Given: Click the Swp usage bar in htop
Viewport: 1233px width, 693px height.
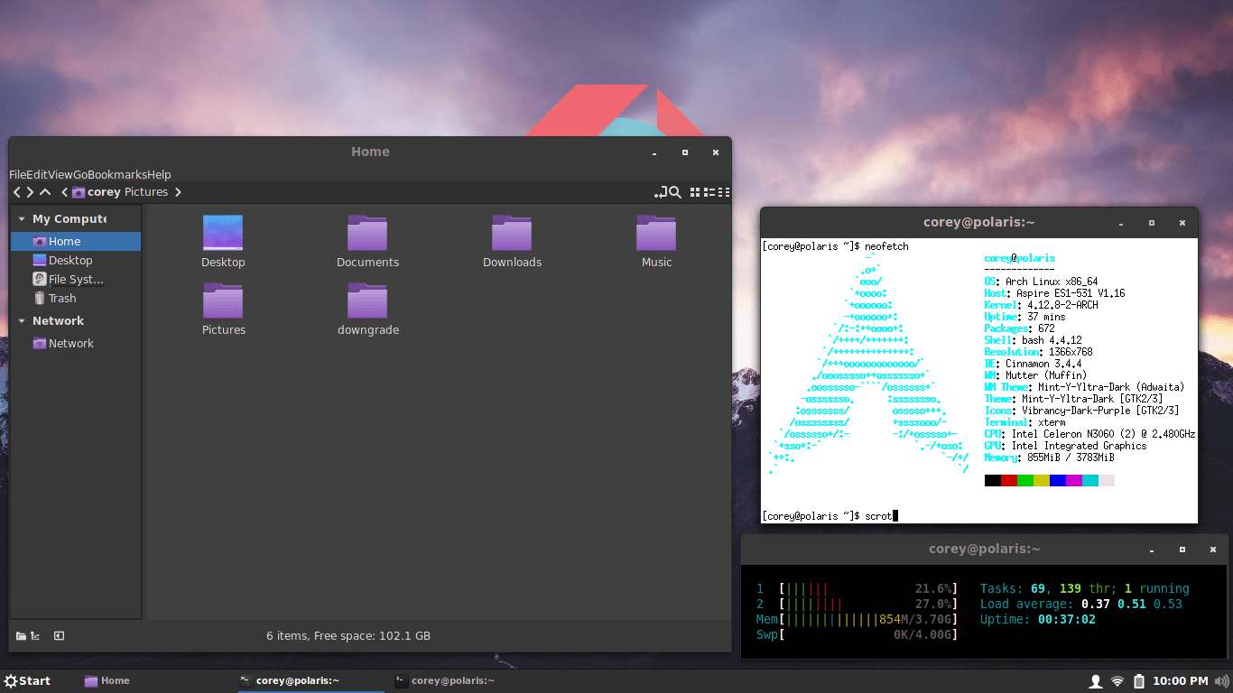Looking at the screenshot, I should (856, 635).
